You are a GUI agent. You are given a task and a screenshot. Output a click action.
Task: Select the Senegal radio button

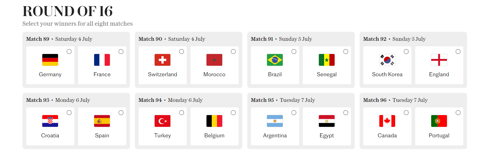pos(346,52)
